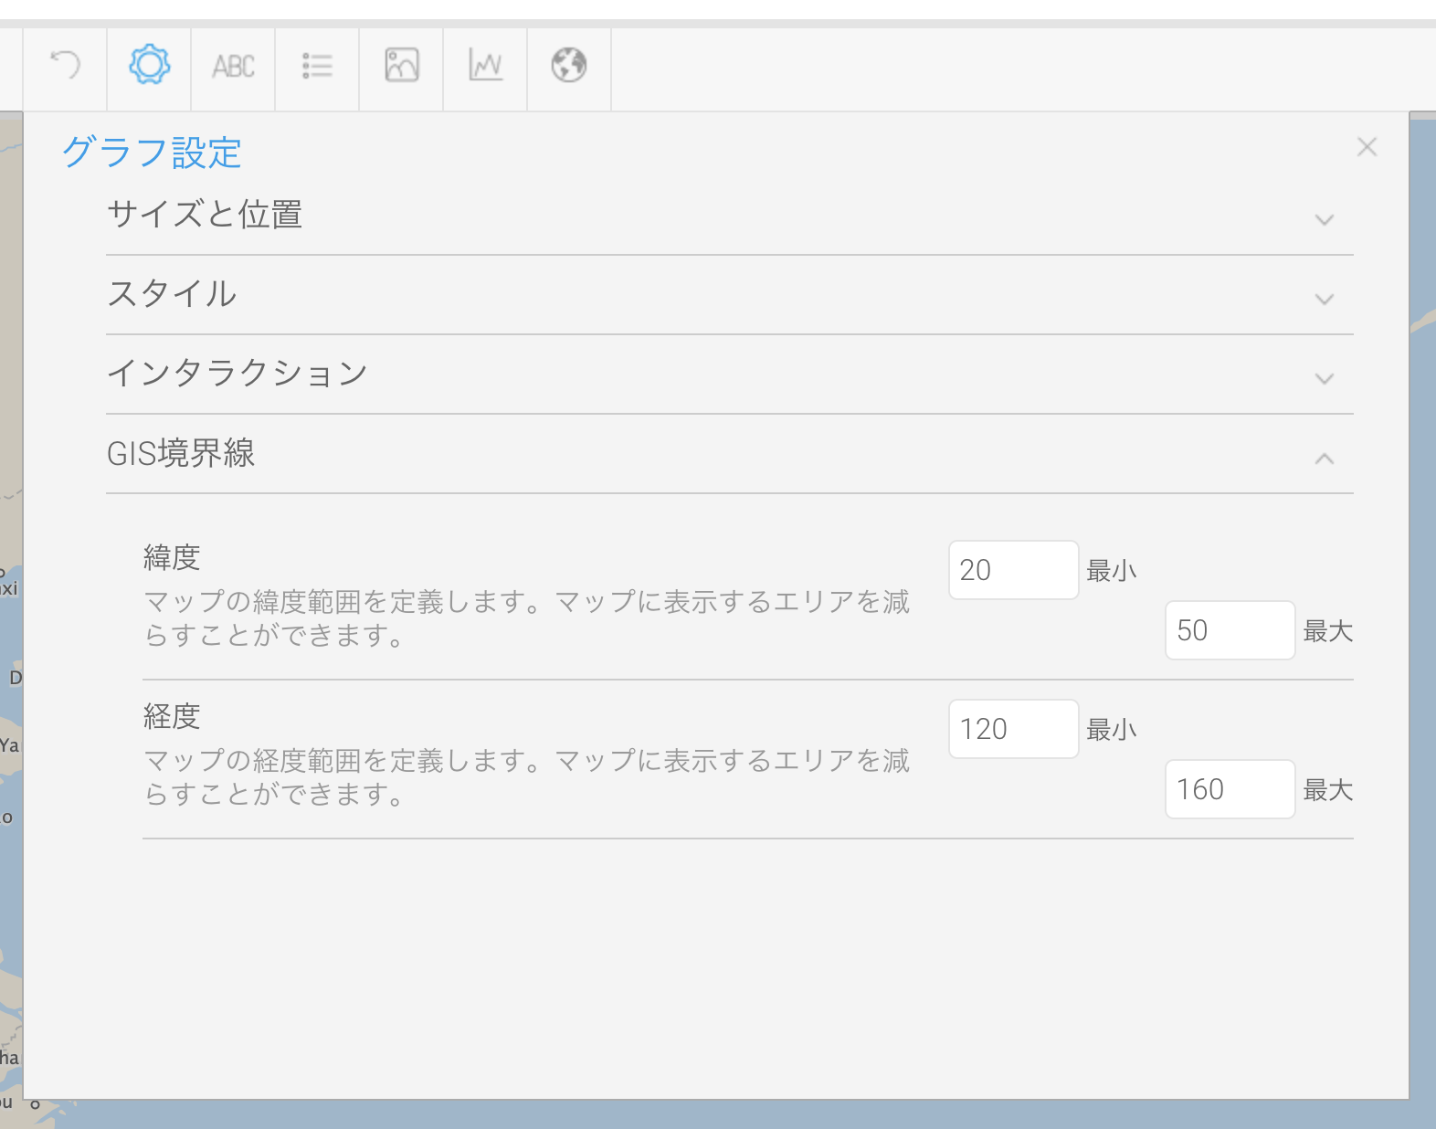The width and height of the screenshot is (1436, 1129).
Task: Click the 最大 label beside longitude 160
Action: coord(1328,790)
